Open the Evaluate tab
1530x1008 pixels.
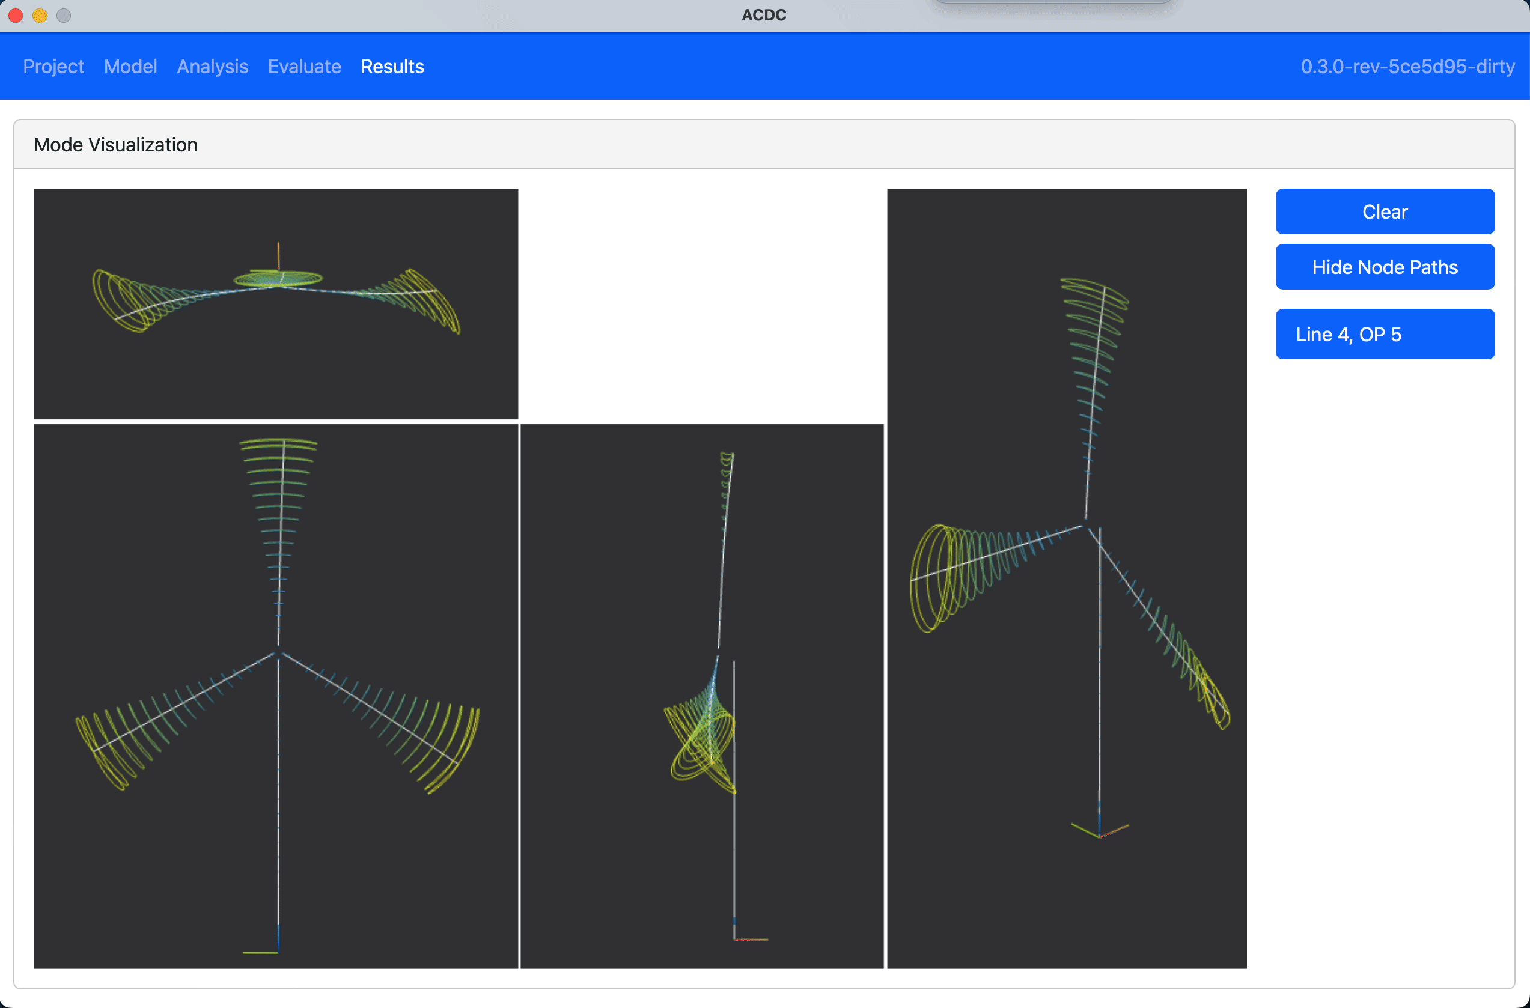[x=304, y=67]
